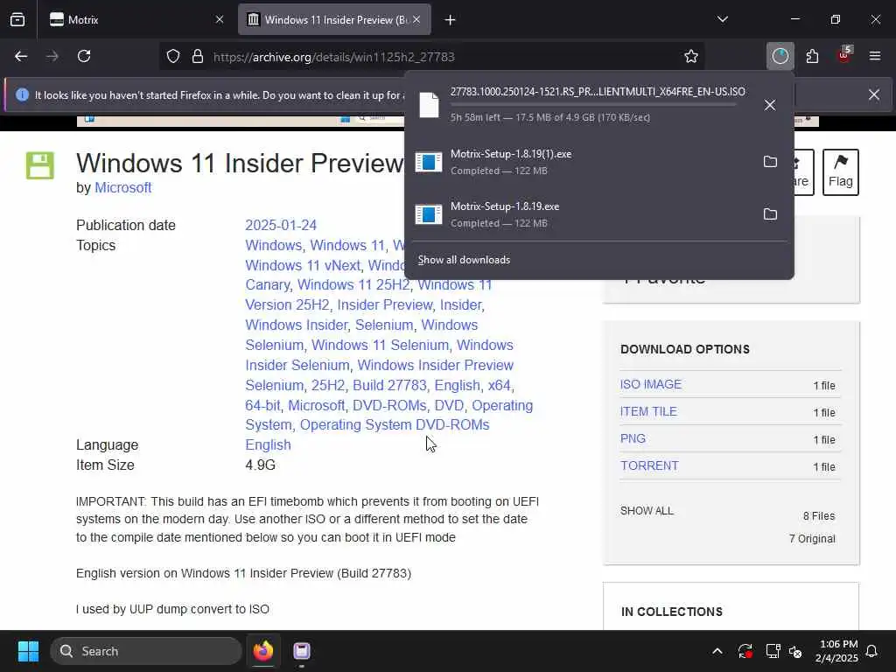Download the PNG option

tap(633, 438)
